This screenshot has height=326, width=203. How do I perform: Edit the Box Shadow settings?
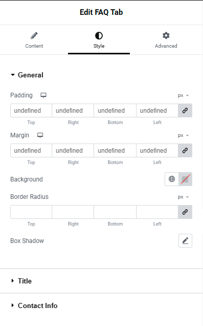click(x=185, y=240)
